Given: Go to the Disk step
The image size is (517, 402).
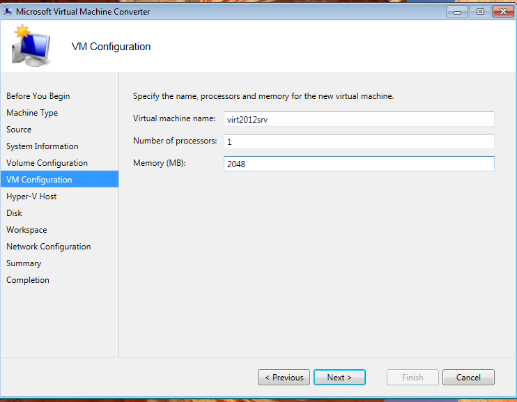Looking at the screenshot, I should tap(14, 213).
